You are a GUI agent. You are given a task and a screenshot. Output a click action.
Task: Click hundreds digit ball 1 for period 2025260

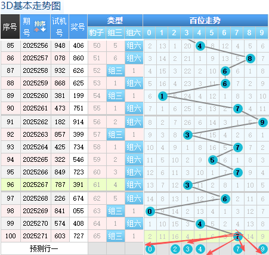pyautogui.click(x=162, y=96)
